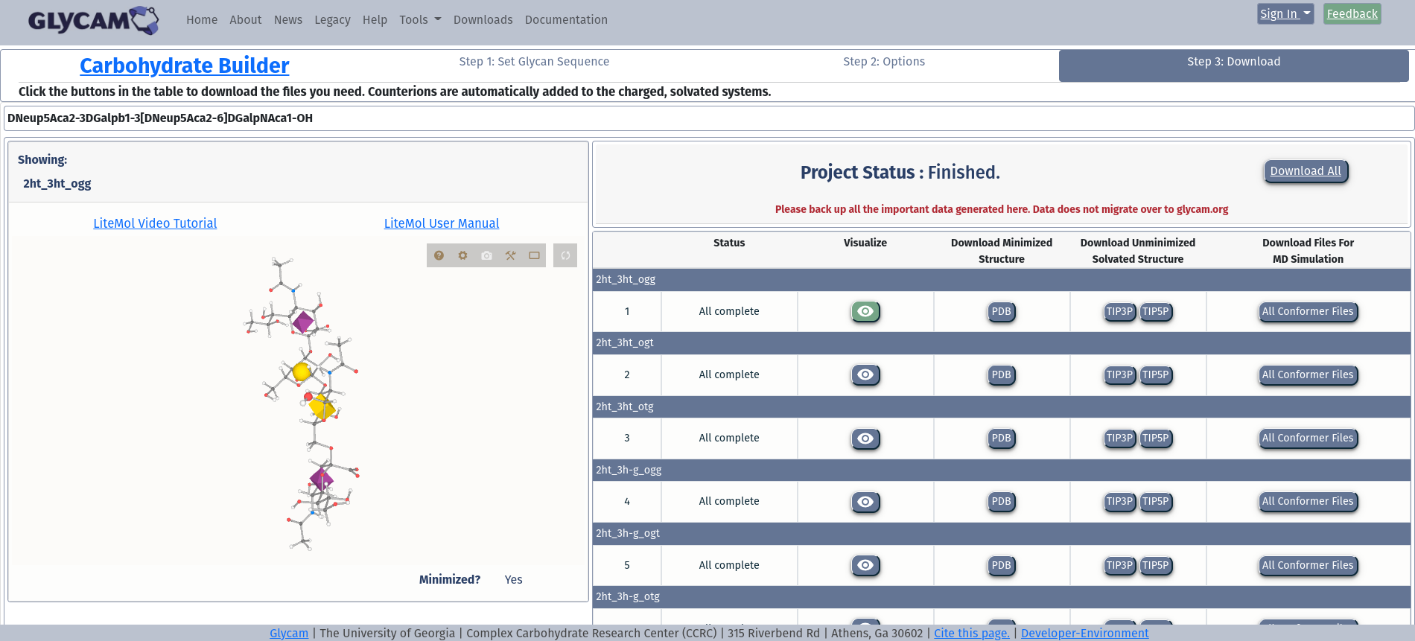Screen dimensions: 1415x641
Task: Open the Sign In dropdown
Action: pos(1285,14)
